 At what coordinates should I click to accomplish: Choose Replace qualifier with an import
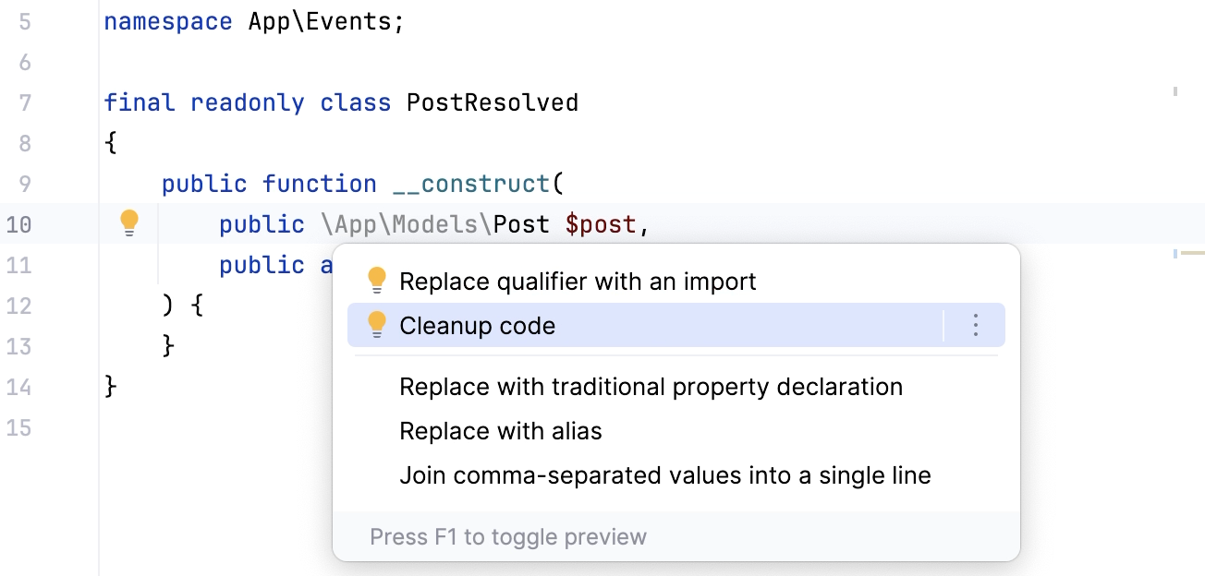point(576,281)
